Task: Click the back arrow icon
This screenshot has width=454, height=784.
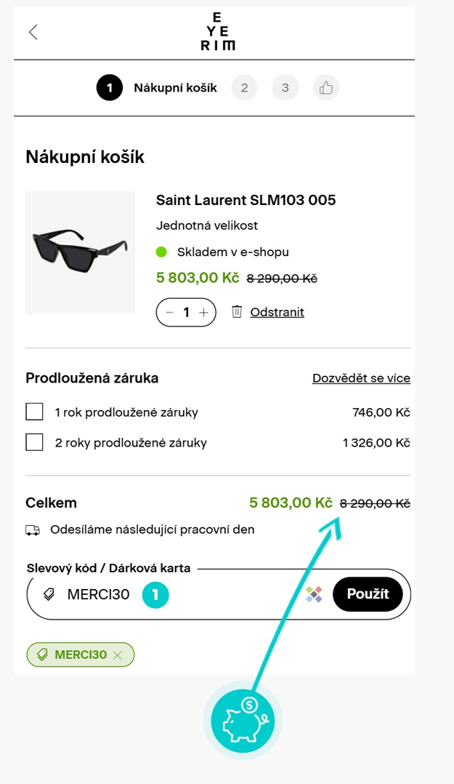Action: [x=33, y=32]
